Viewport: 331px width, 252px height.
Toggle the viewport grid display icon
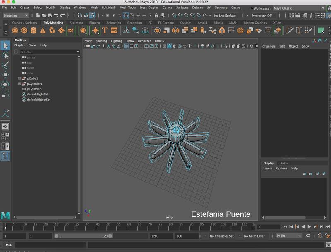coord(127,46)
